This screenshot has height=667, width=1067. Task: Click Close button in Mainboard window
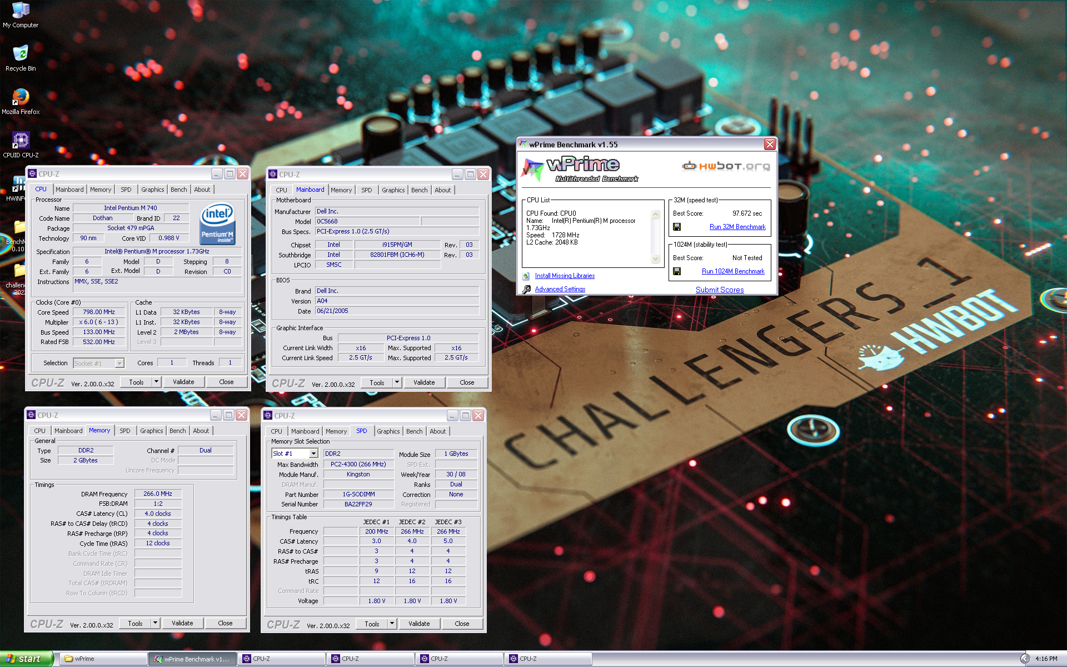pyautogui.click(x=467, y=382)
